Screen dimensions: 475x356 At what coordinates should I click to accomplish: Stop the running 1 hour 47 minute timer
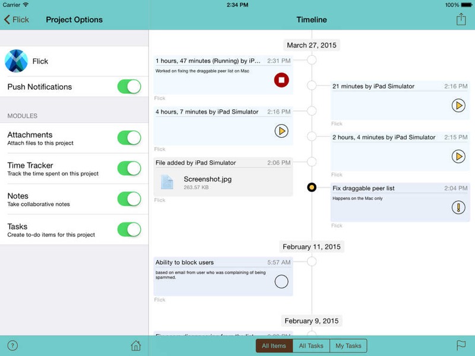[x=281, y=80]
